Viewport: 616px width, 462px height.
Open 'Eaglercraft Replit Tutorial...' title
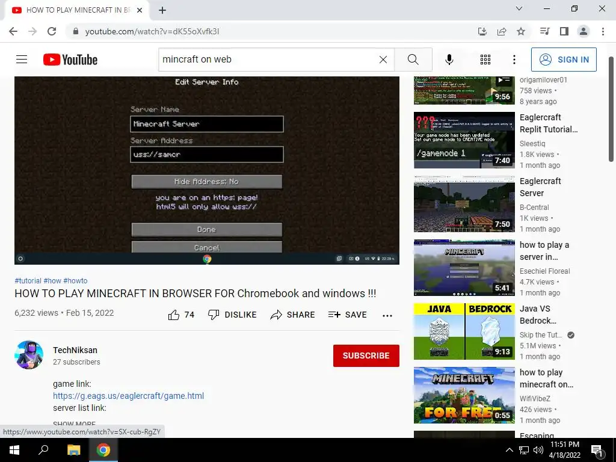[549, 123]
